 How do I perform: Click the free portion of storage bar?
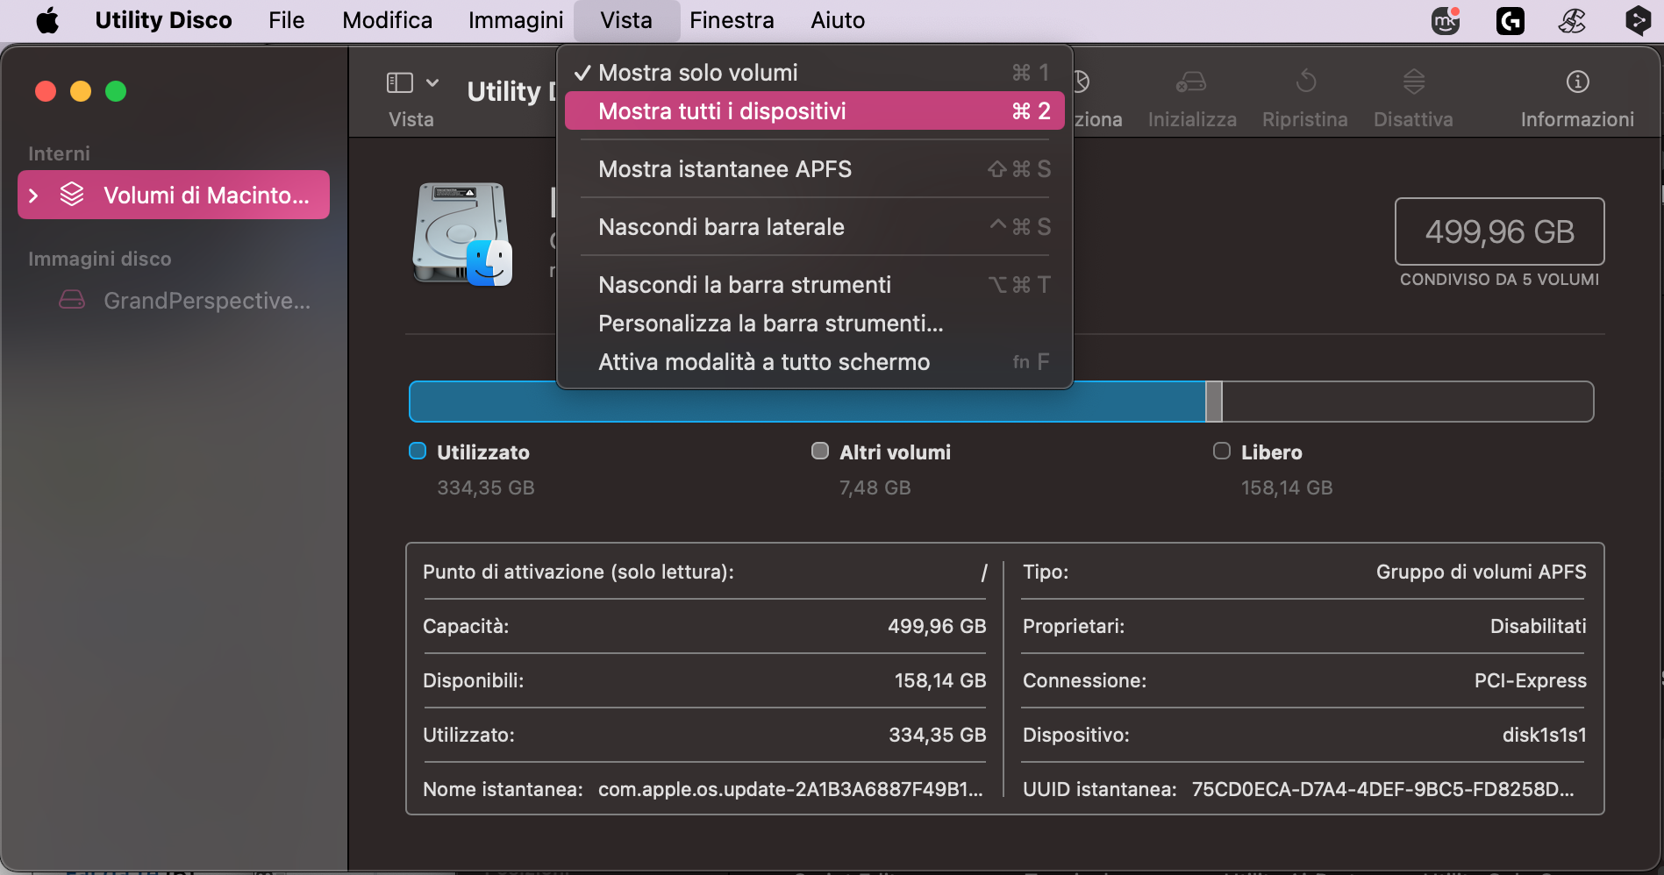(x=1408, y=402)
